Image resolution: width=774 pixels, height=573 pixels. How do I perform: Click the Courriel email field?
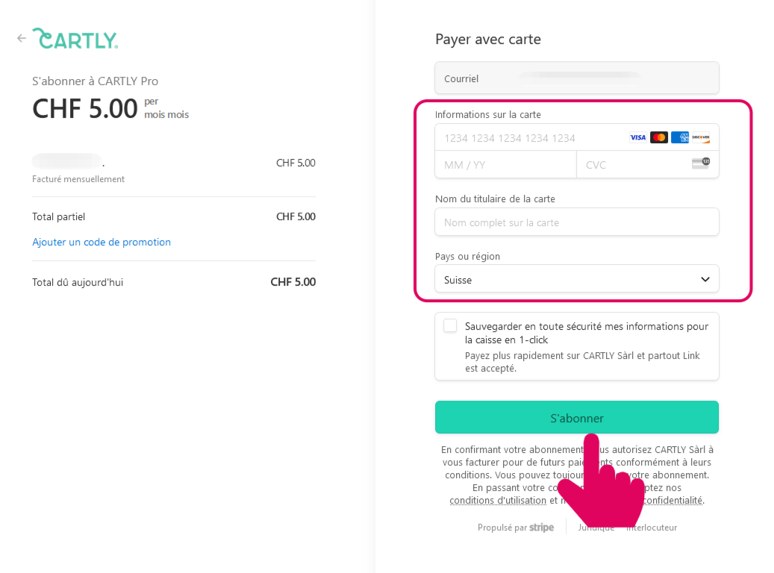[576, 78]
